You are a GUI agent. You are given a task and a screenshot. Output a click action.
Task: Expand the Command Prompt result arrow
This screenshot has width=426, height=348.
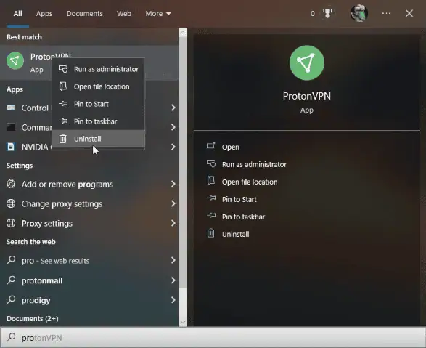(173, 127)
